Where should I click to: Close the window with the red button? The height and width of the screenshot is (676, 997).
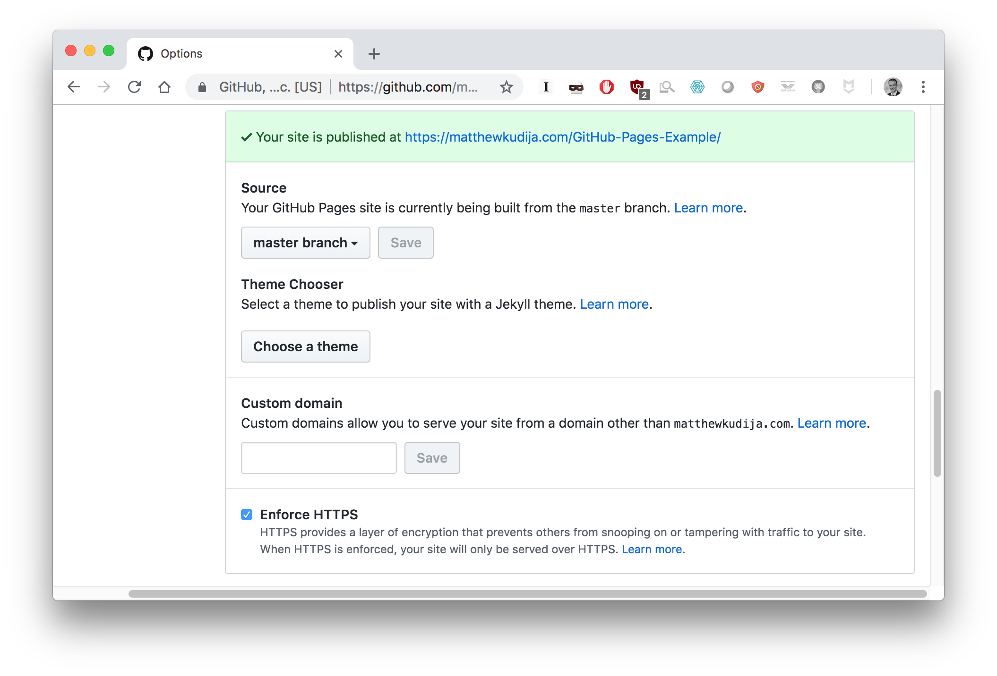tap(71, 51)
